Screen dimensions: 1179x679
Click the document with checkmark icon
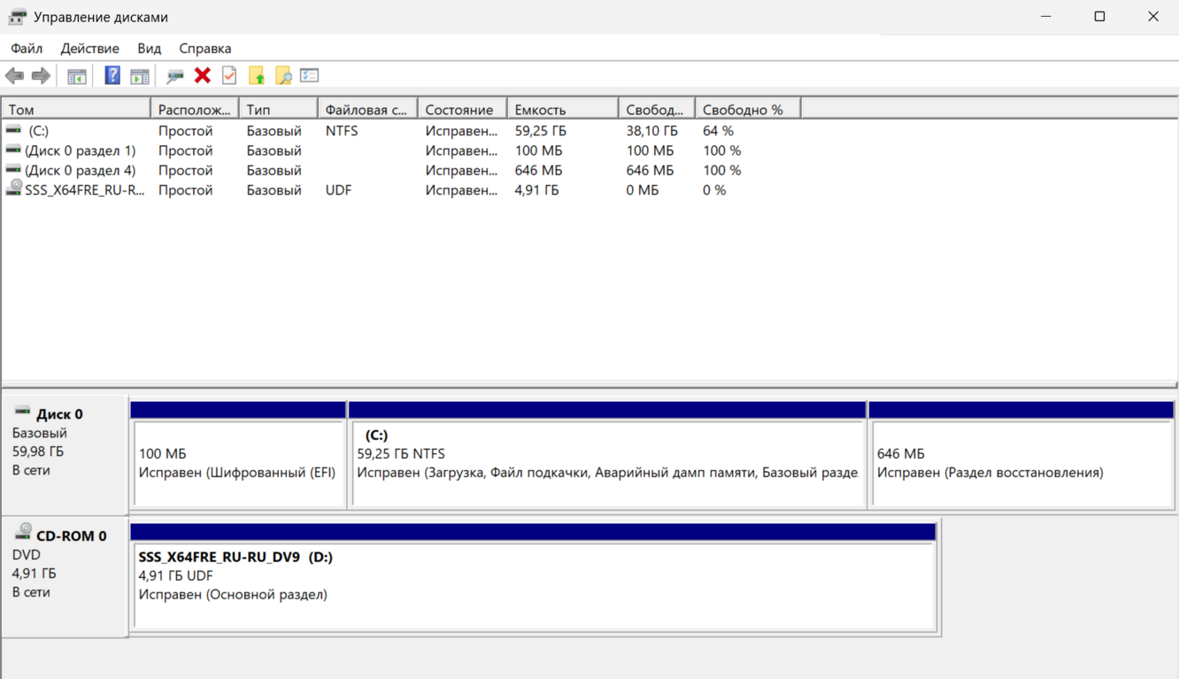coord(229,76)
